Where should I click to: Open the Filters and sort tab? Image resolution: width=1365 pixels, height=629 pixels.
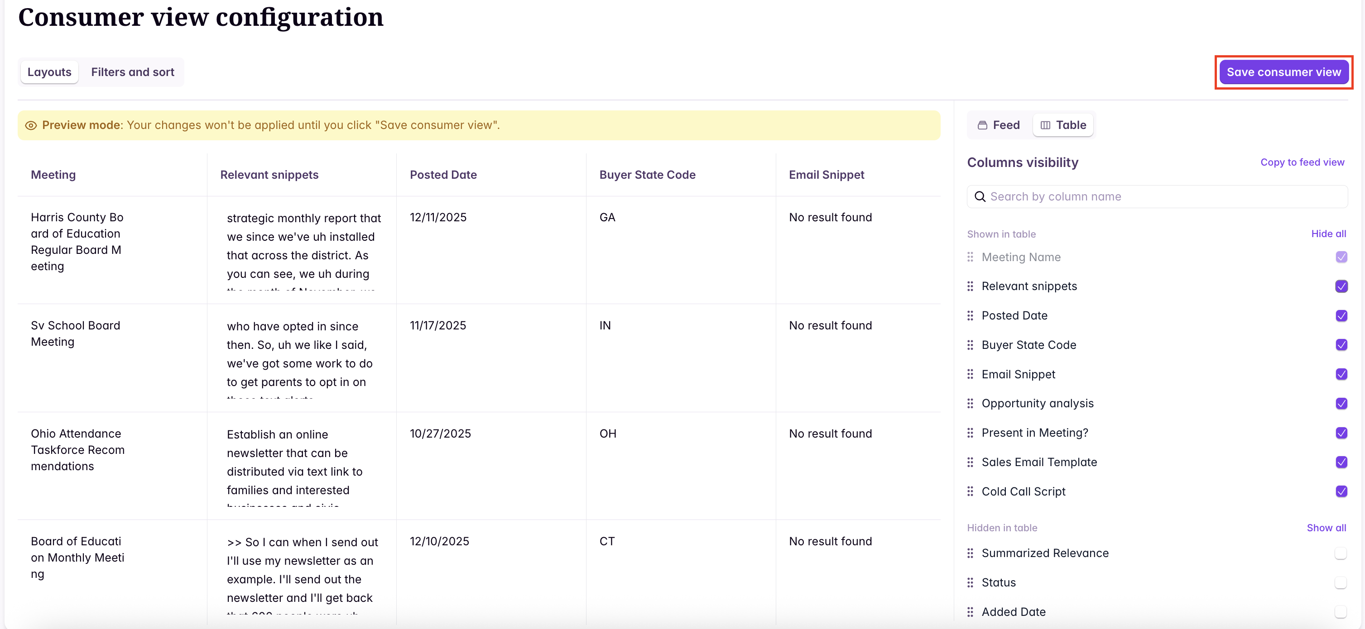(x=133, y=71)
